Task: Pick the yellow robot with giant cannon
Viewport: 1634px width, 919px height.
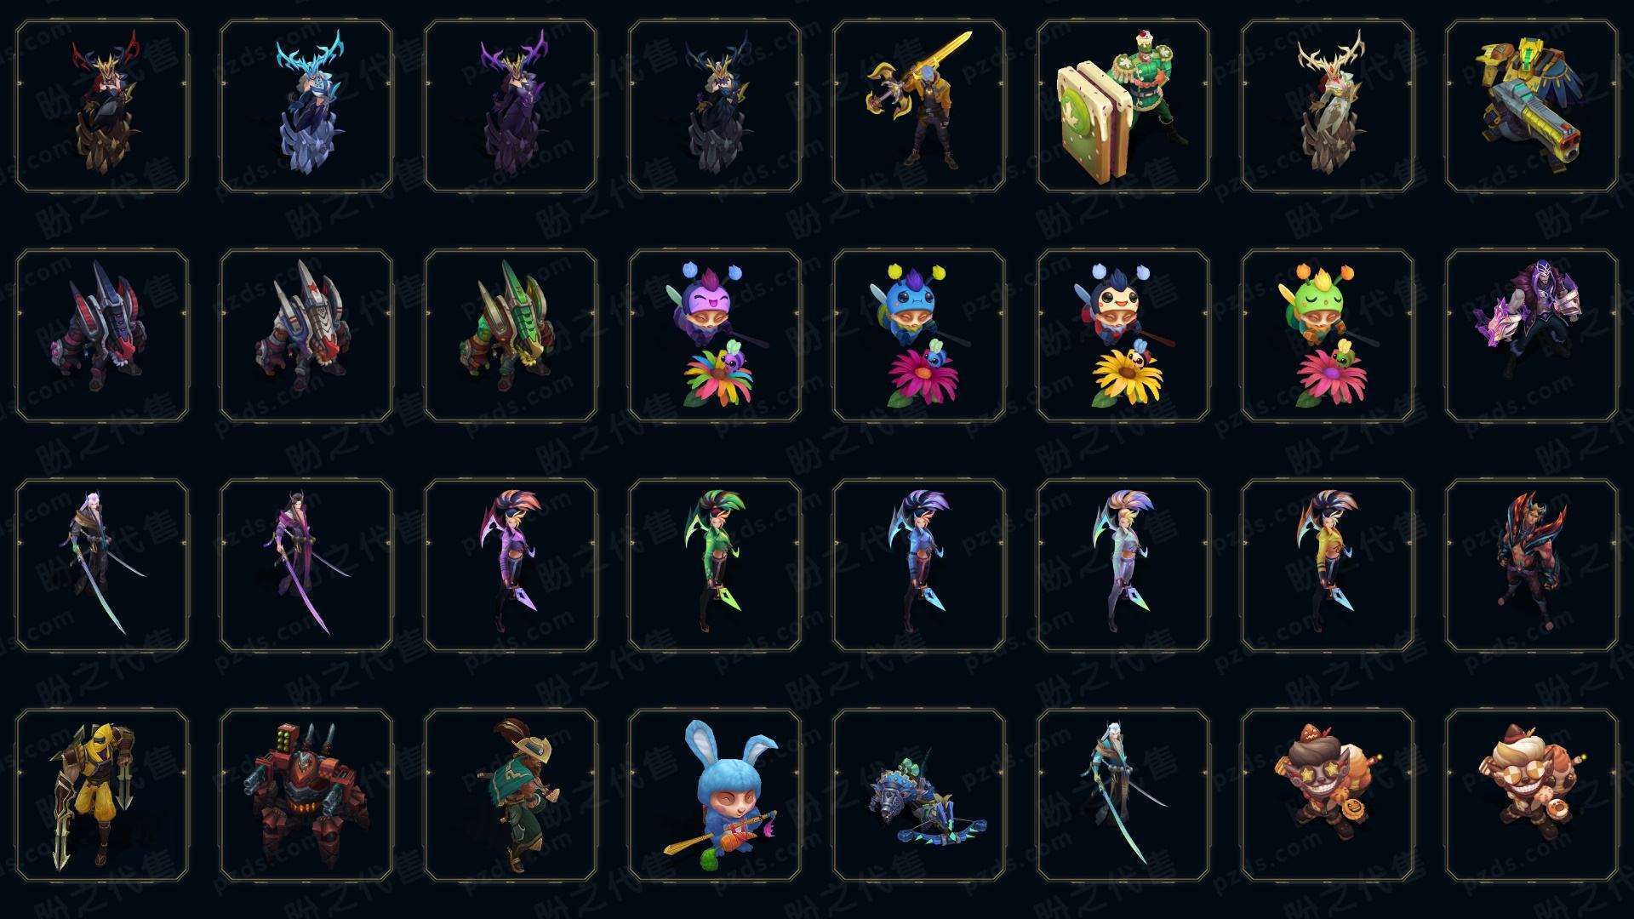Action: point(1532,106)
